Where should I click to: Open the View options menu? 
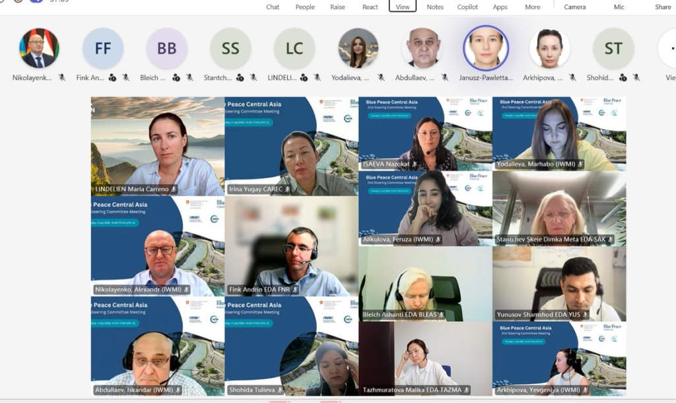[x=403, y=6]
